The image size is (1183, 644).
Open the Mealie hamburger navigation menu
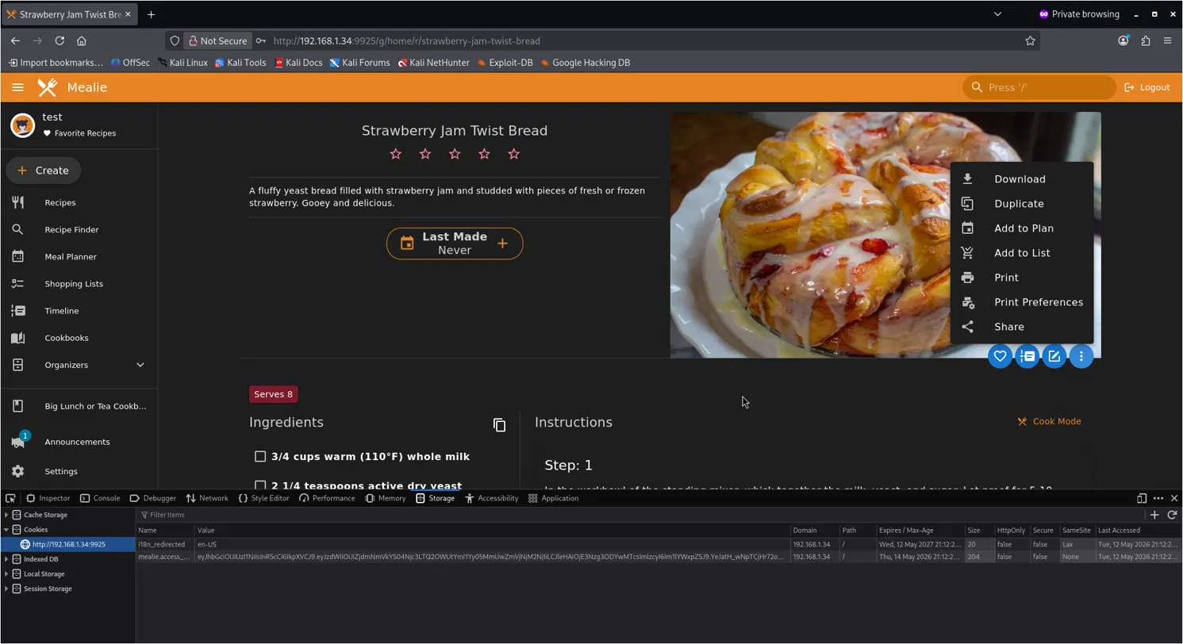[x=17, y=87]
